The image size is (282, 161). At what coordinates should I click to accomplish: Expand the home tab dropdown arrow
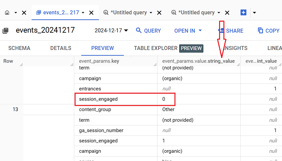pos(16,13)
